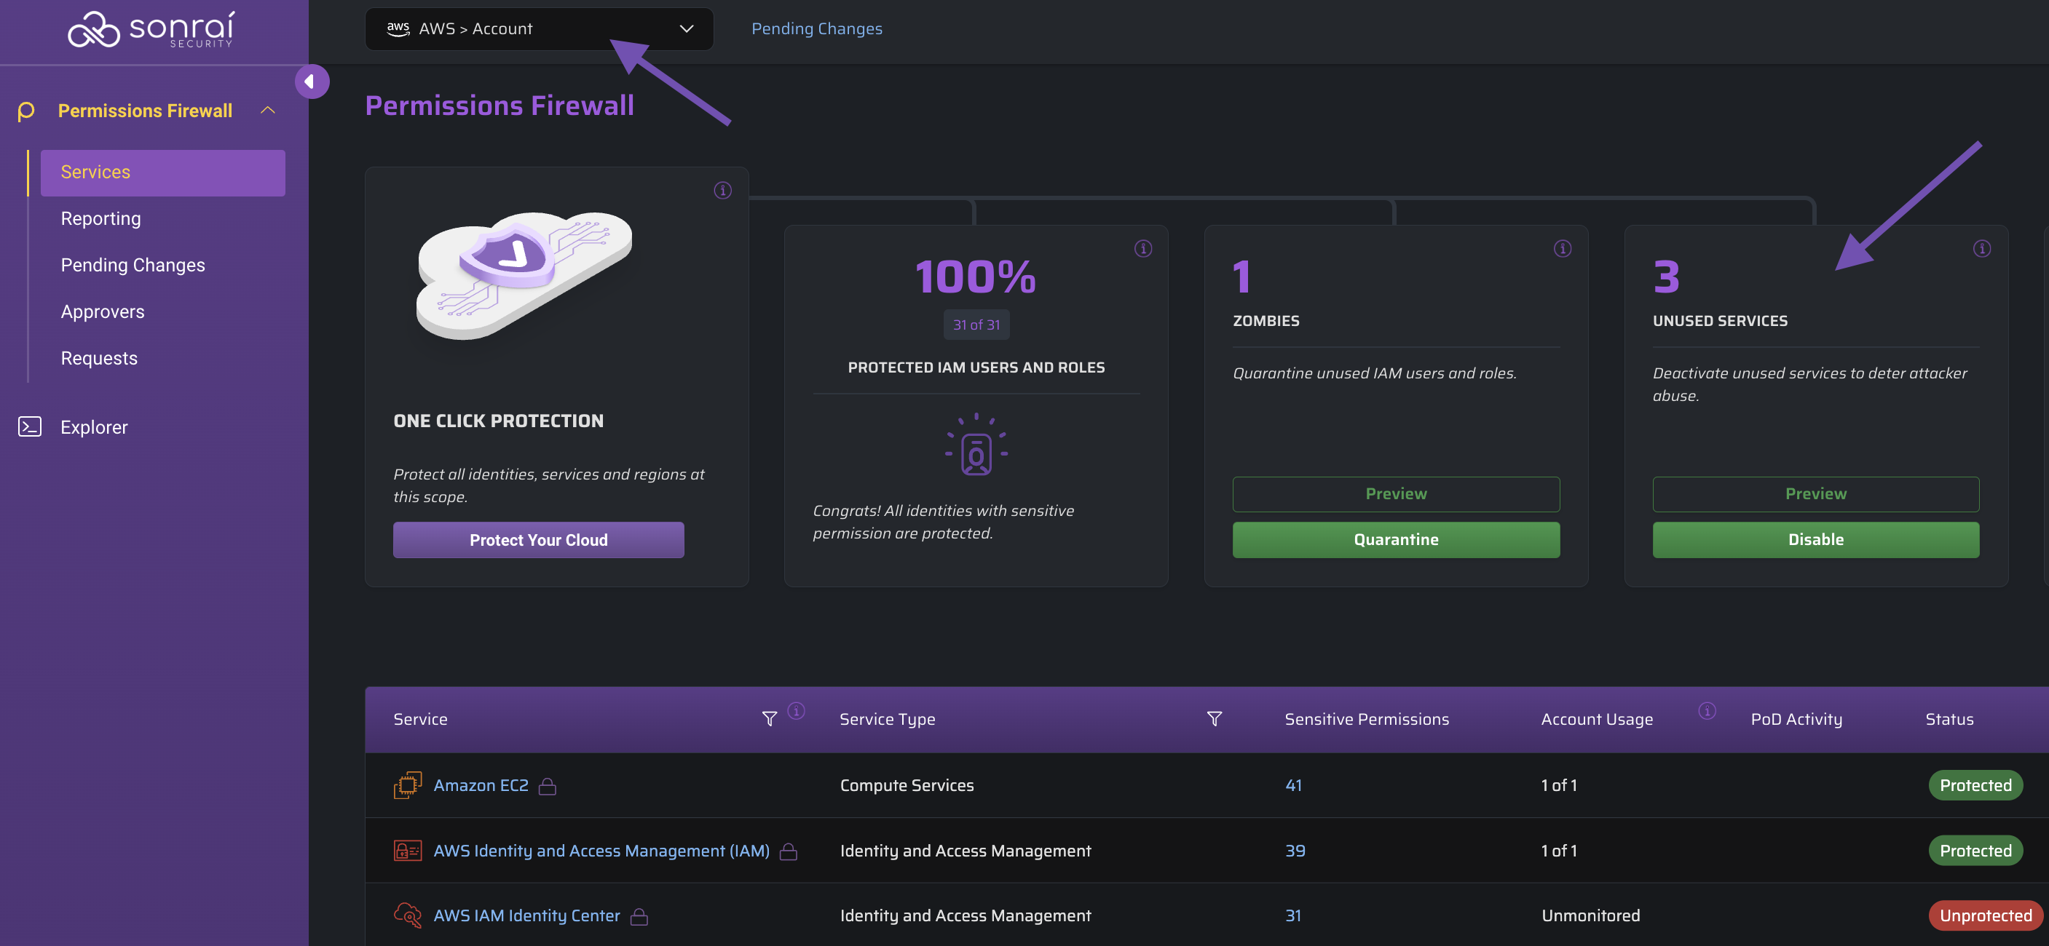Image resolution: width=2049 pixels, height=946 pixels.
Task: Open AWS Identity and Access Management (IAM) link
Action: [x=601, y=851]
